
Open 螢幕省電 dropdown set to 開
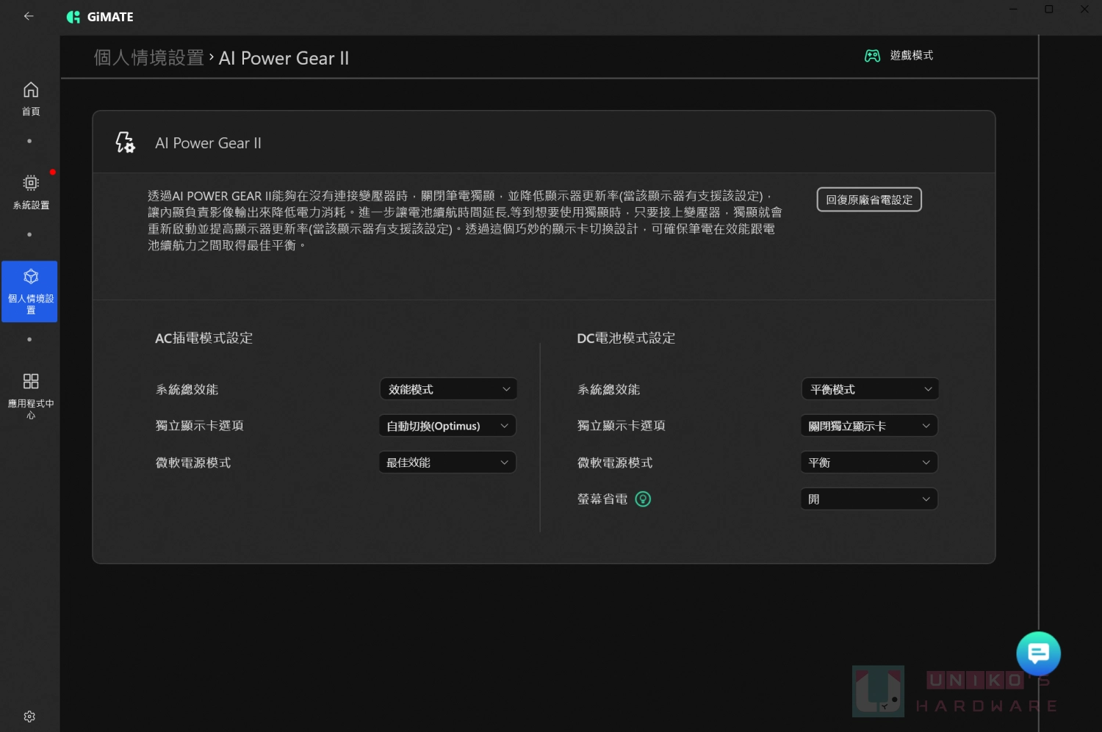869,499
